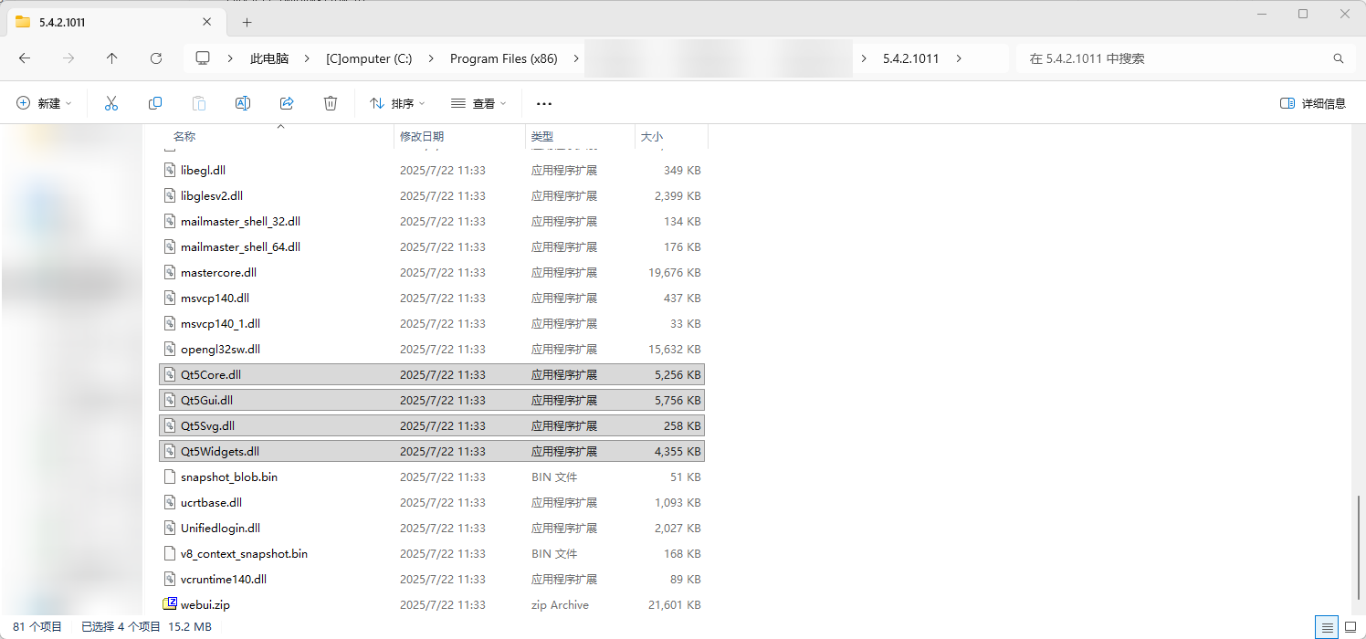Click the Cut scissors icon
This screenshot has width=1366, height=639.
[111, 103]
